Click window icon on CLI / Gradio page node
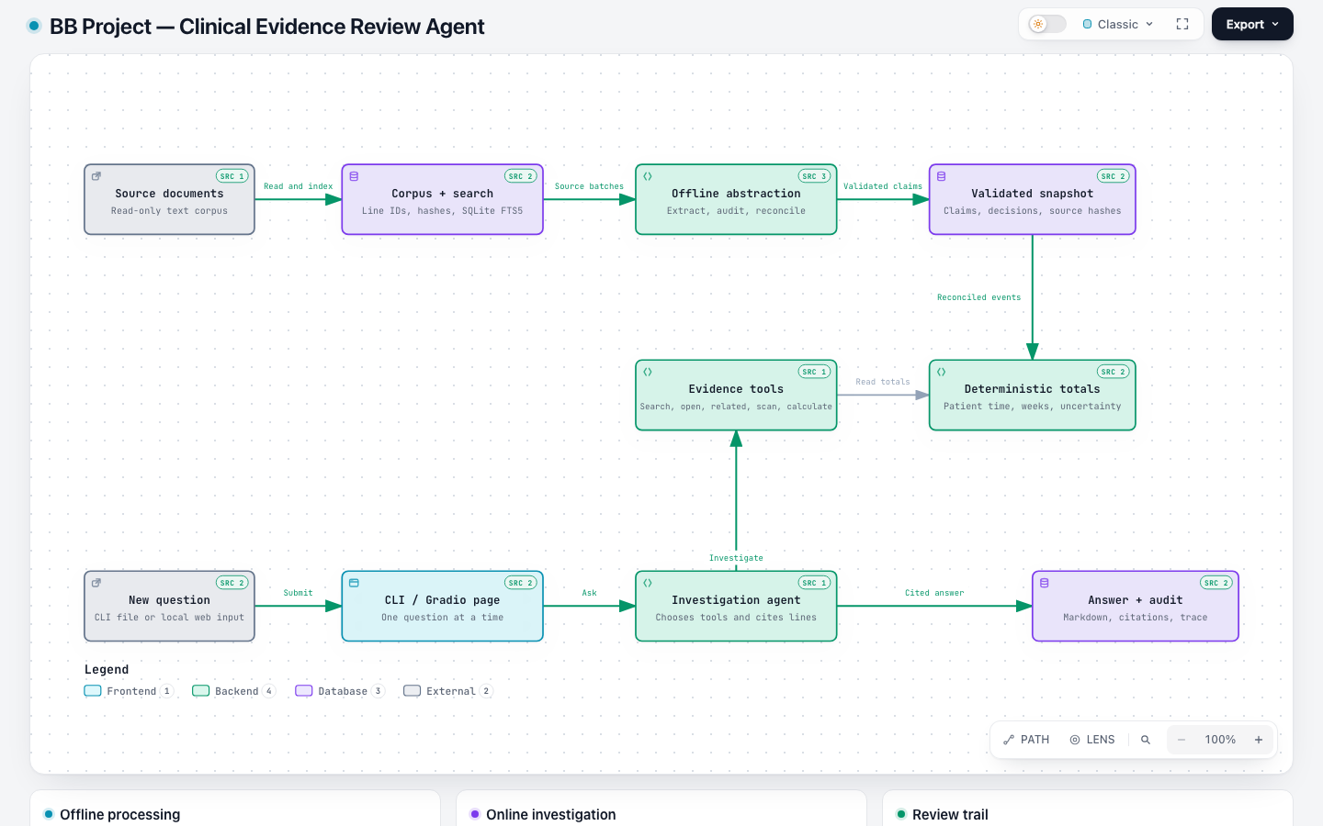 354,583
